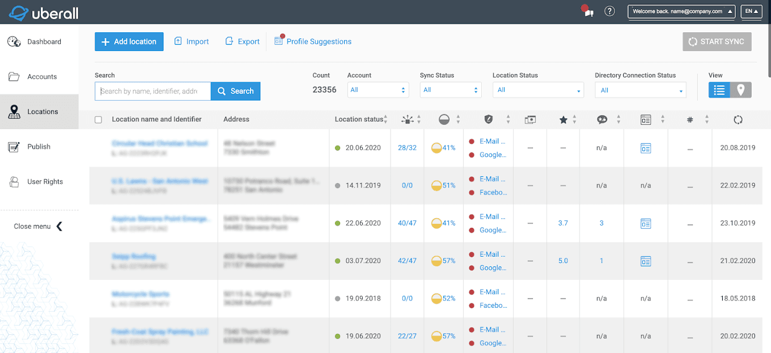This screenshot has width=771, height=353.
Task: Click the sync date 18.05.2018
Action: click(738, 299)
